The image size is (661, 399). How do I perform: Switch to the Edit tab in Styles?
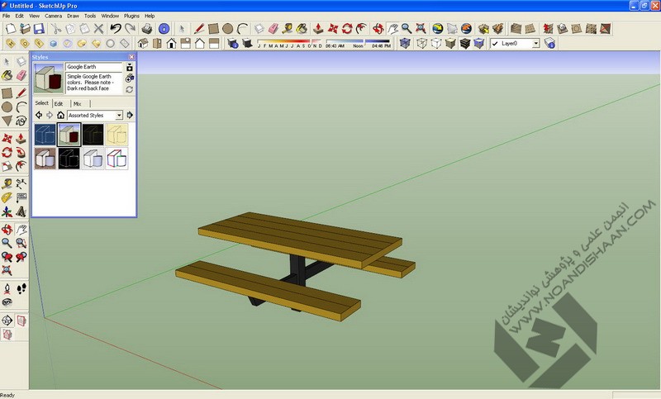[x=59, y=103]
